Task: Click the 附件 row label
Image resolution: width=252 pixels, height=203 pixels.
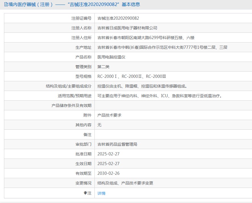Action: point(87,115)
